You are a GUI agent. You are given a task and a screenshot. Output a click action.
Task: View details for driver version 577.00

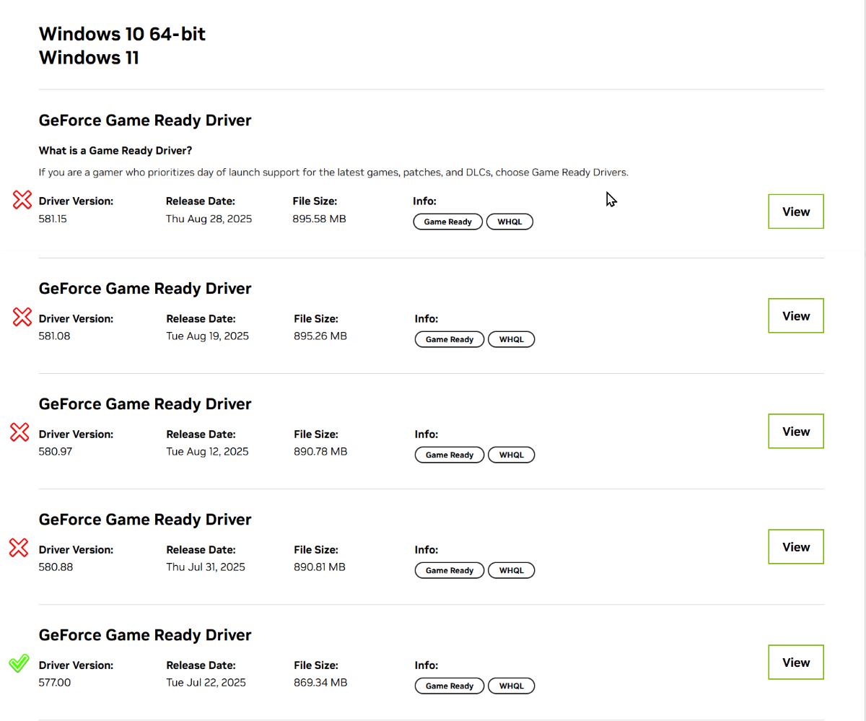[x=796, y=662]
